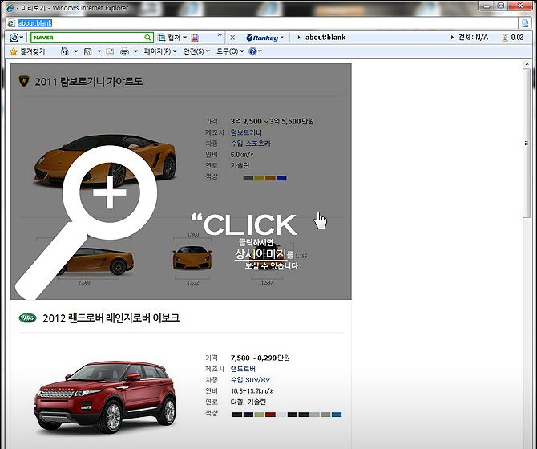
Task: Click the hourglass load time icon
Action: pyautogui.click(x=504, y=38)
